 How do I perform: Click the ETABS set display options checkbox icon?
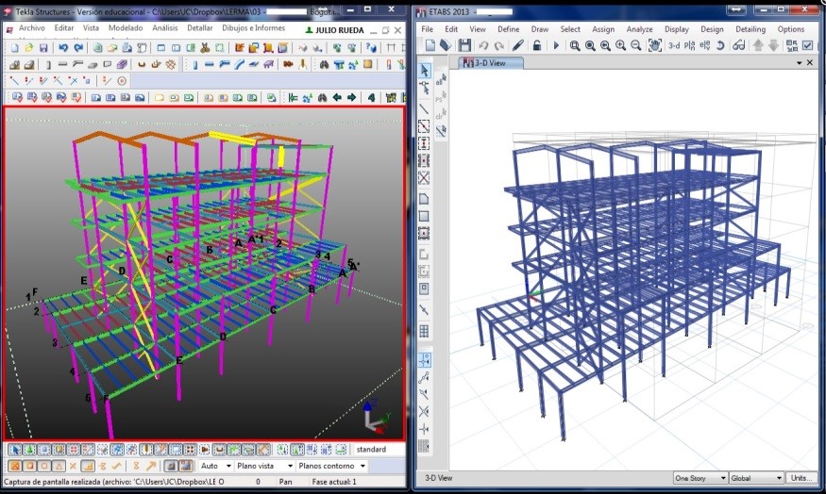click(807, 46)
